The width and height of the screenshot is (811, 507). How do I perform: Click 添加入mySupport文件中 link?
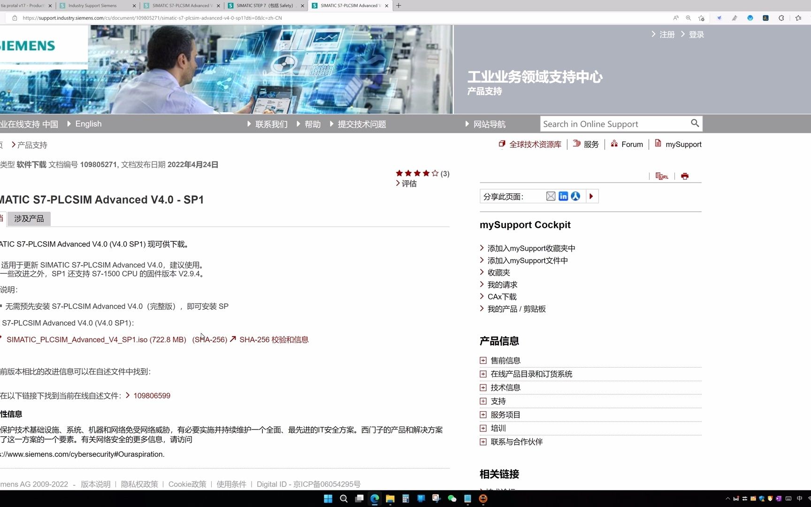coord(528,261)
